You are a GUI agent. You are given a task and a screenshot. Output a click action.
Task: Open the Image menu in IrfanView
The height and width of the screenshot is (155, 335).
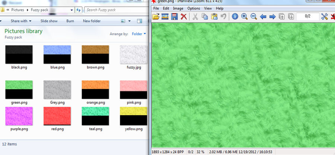point(178,8)
